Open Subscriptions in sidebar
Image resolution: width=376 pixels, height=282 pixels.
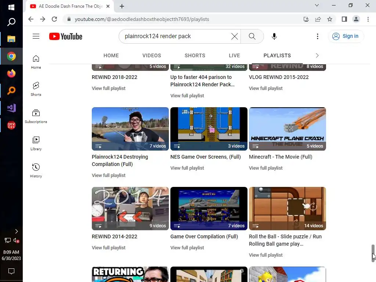pos(36,116)
